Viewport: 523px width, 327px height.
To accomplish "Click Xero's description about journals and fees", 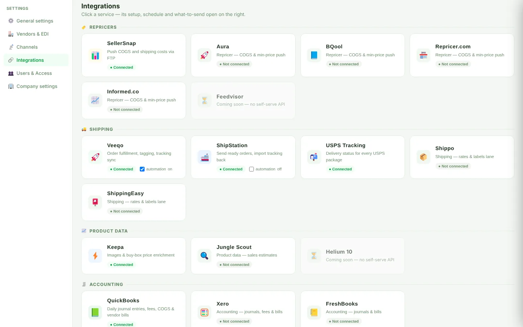I will (250, 312).
